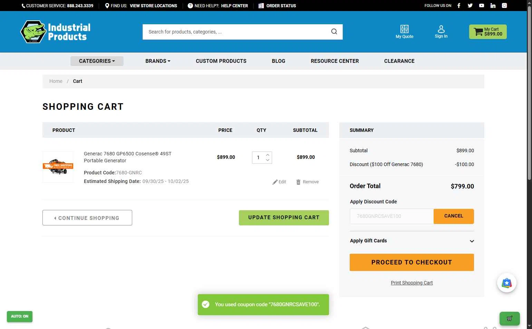Call customer service 888.243.3339
The image size is (532, 329).
tap(80, 6)
